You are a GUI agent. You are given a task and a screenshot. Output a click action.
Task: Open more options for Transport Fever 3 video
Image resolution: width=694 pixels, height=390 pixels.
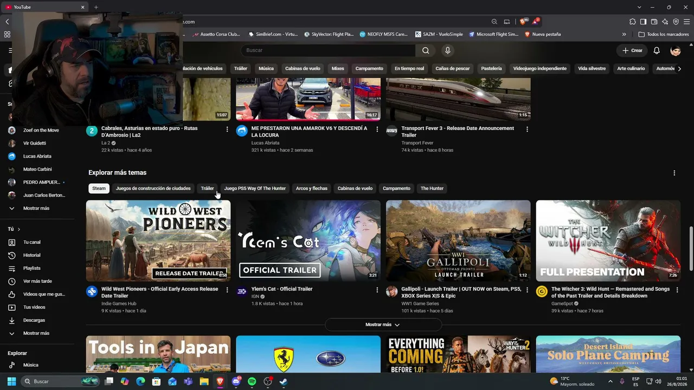click(x=527, y=129)
